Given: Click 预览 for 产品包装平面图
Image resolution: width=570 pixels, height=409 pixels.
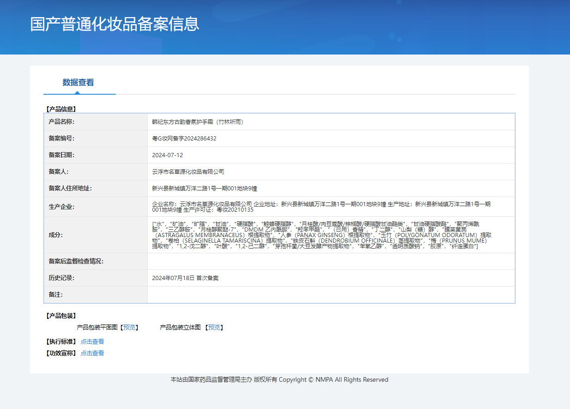Looking at the screenshot, I should click(129, 327).
